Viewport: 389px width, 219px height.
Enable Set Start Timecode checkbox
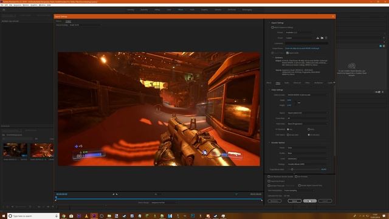pyautogui.click(x=269, y=186)
